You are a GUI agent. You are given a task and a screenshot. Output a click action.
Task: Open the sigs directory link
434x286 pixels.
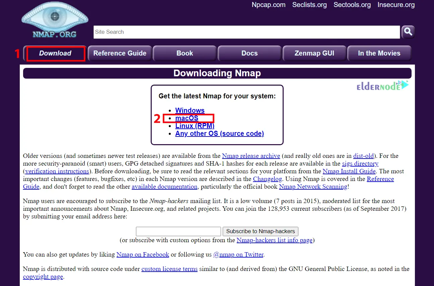point(360,164)
